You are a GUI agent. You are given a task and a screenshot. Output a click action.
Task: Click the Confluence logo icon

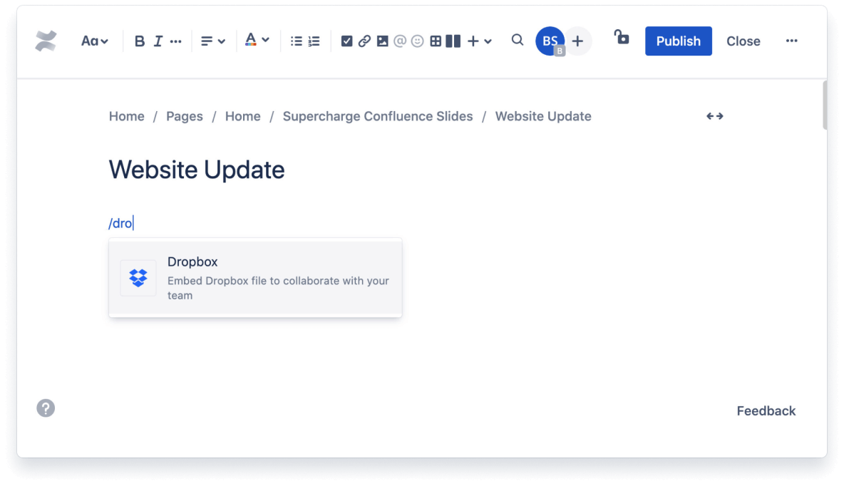[46, 41]
